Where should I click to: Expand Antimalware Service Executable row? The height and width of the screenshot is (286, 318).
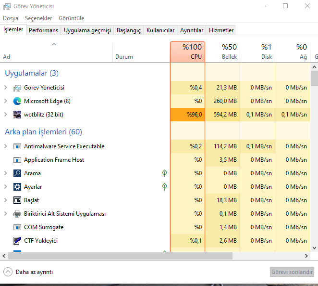[6, 146]
